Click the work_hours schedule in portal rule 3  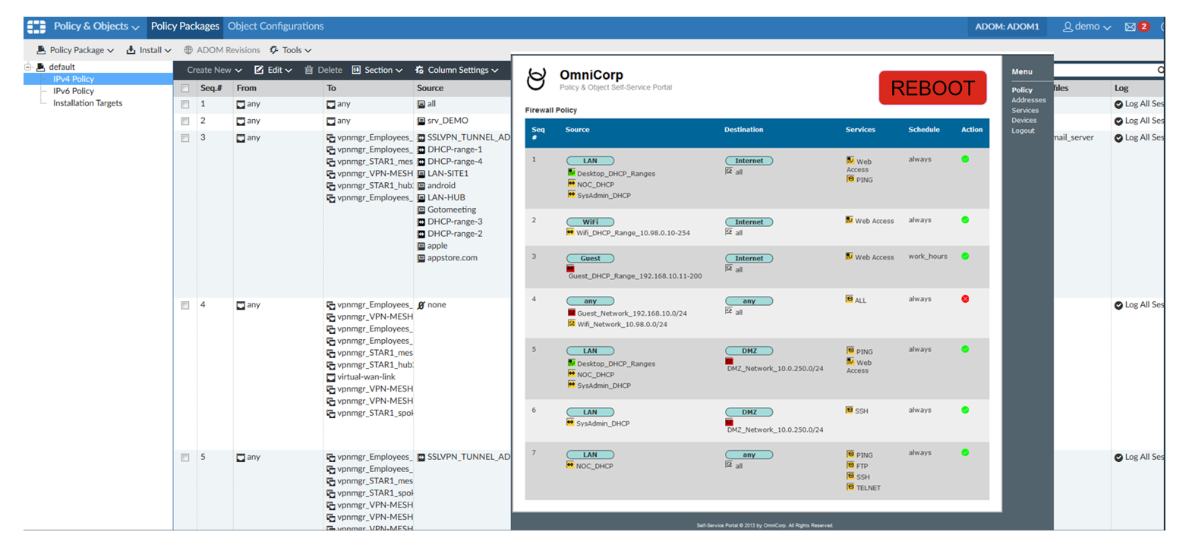click(928, 256)
